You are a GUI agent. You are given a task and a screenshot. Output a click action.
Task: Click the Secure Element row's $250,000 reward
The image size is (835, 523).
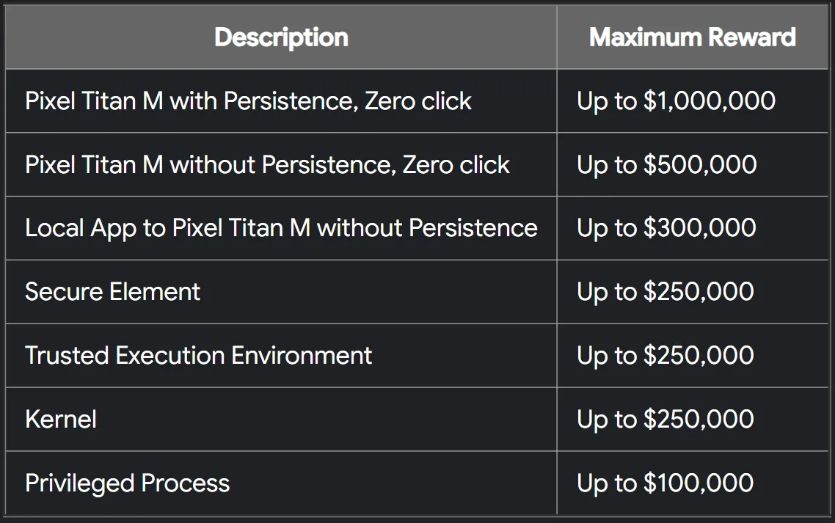pos(666,292)
